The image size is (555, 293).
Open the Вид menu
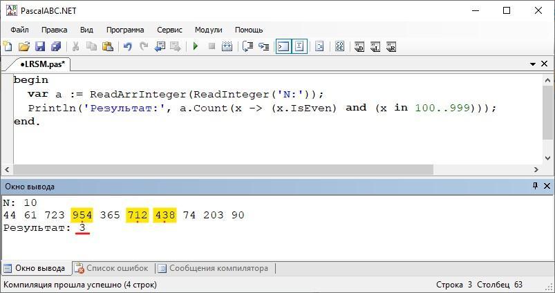(x=86, y=30)
